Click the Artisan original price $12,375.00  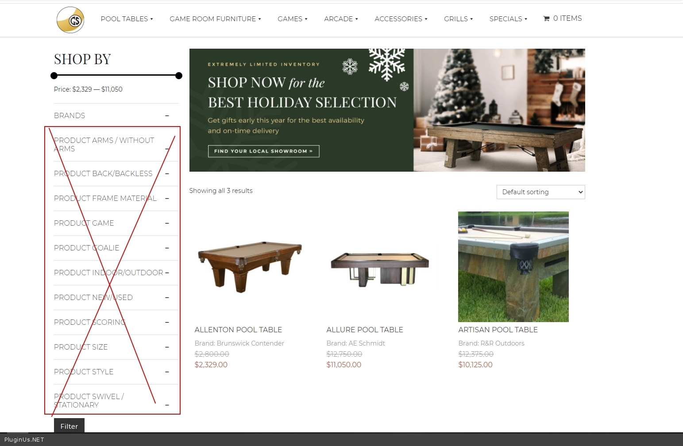[476, 354]
